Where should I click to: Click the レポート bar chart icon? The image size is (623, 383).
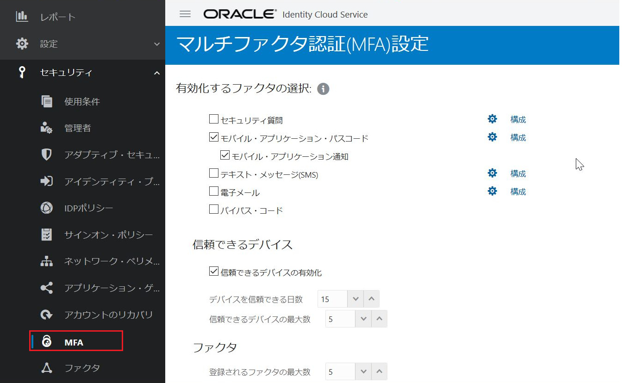point(22,17)
